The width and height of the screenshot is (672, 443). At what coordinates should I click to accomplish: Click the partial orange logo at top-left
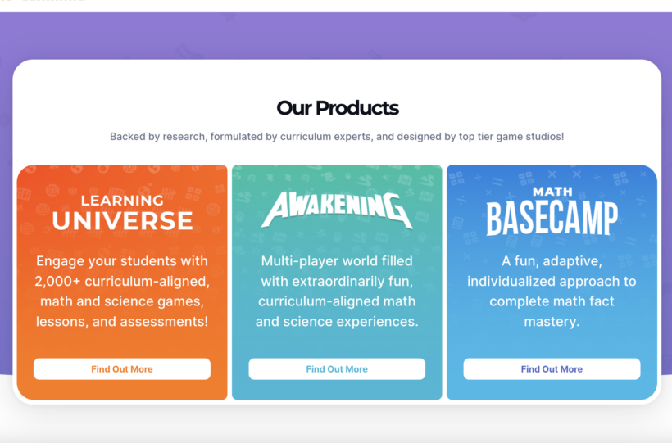[x=7, y=2]
